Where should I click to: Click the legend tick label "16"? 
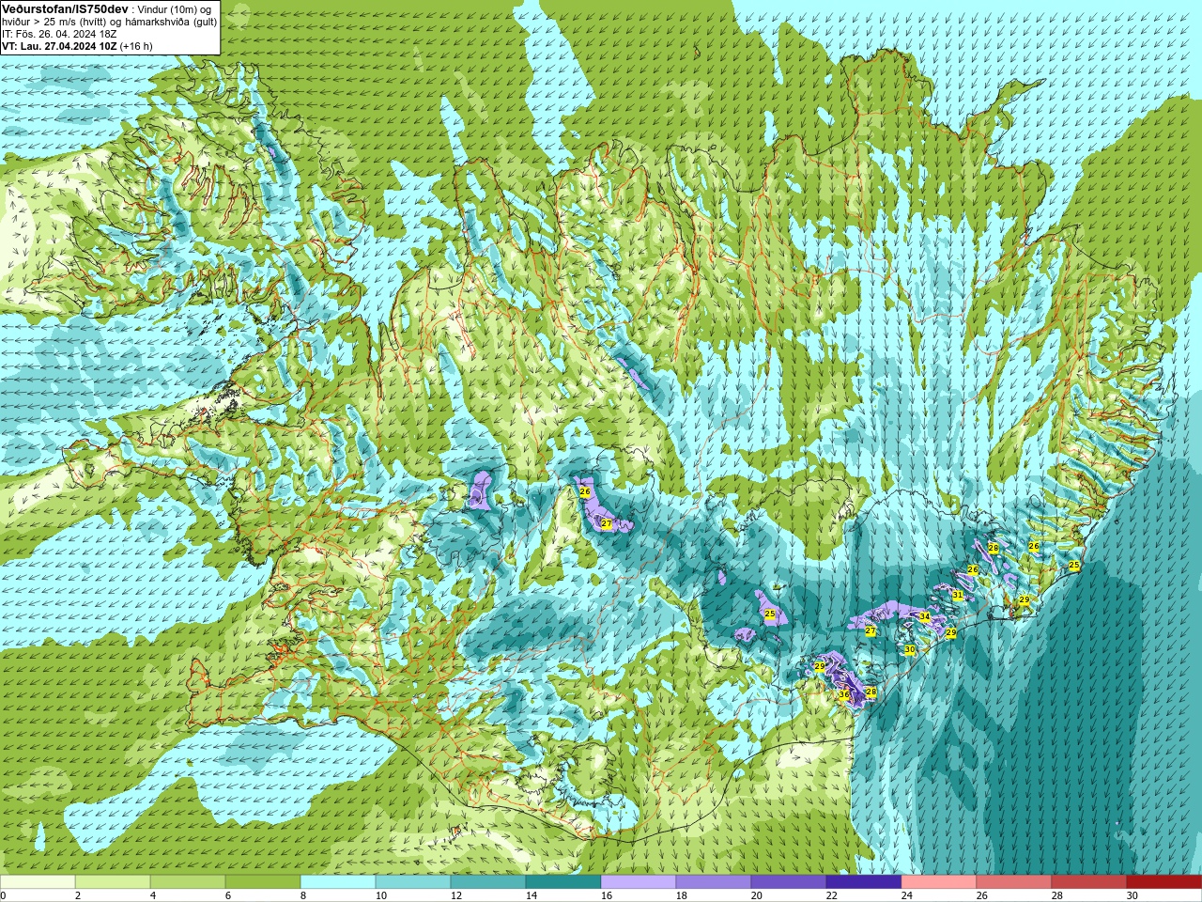click(607, 895)
